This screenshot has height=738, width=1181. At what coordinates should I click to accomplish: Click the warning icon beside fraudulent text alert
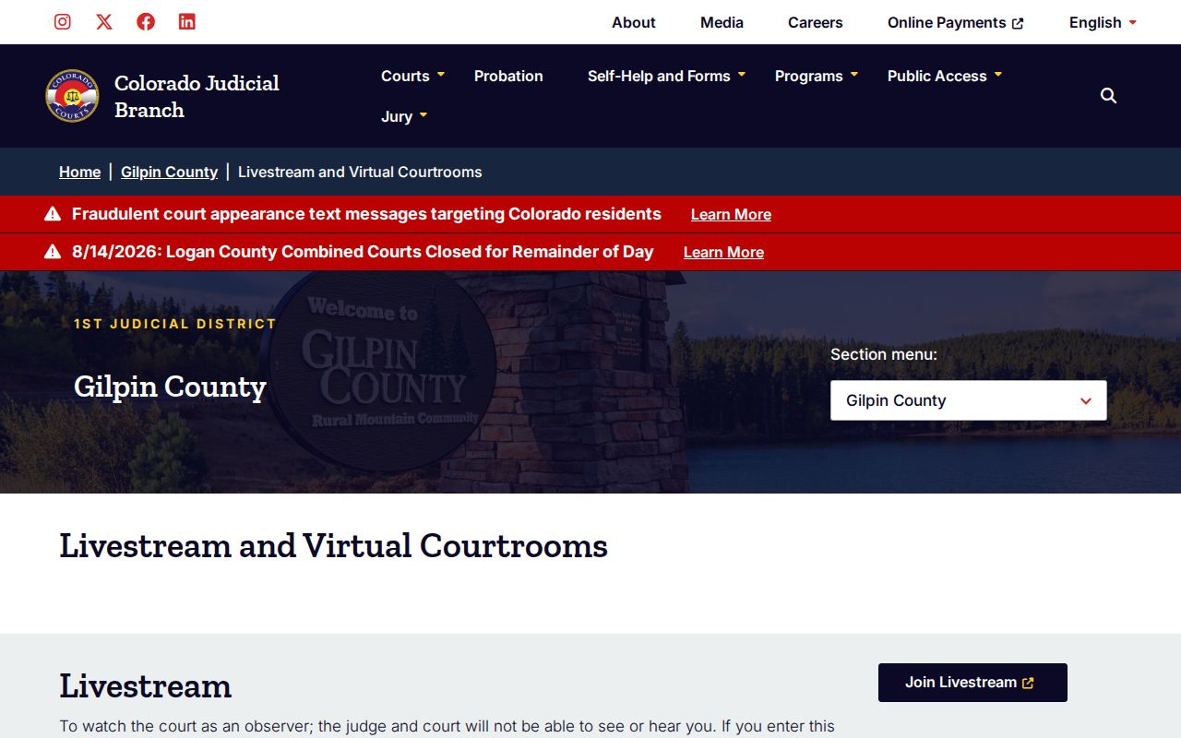(53, 214)
